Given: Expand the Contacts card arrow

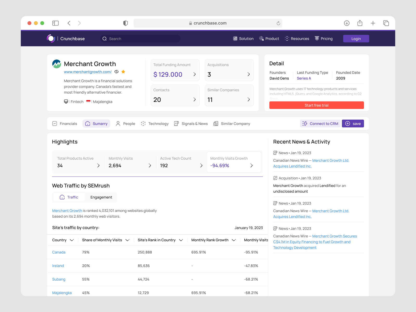Looking at the screenshot, I should (x=194, y=100).
